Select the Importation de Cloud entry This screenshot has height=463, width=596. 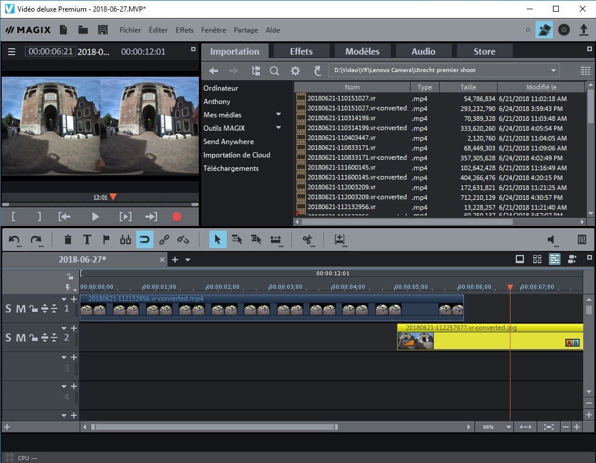[x=237, y=155]
